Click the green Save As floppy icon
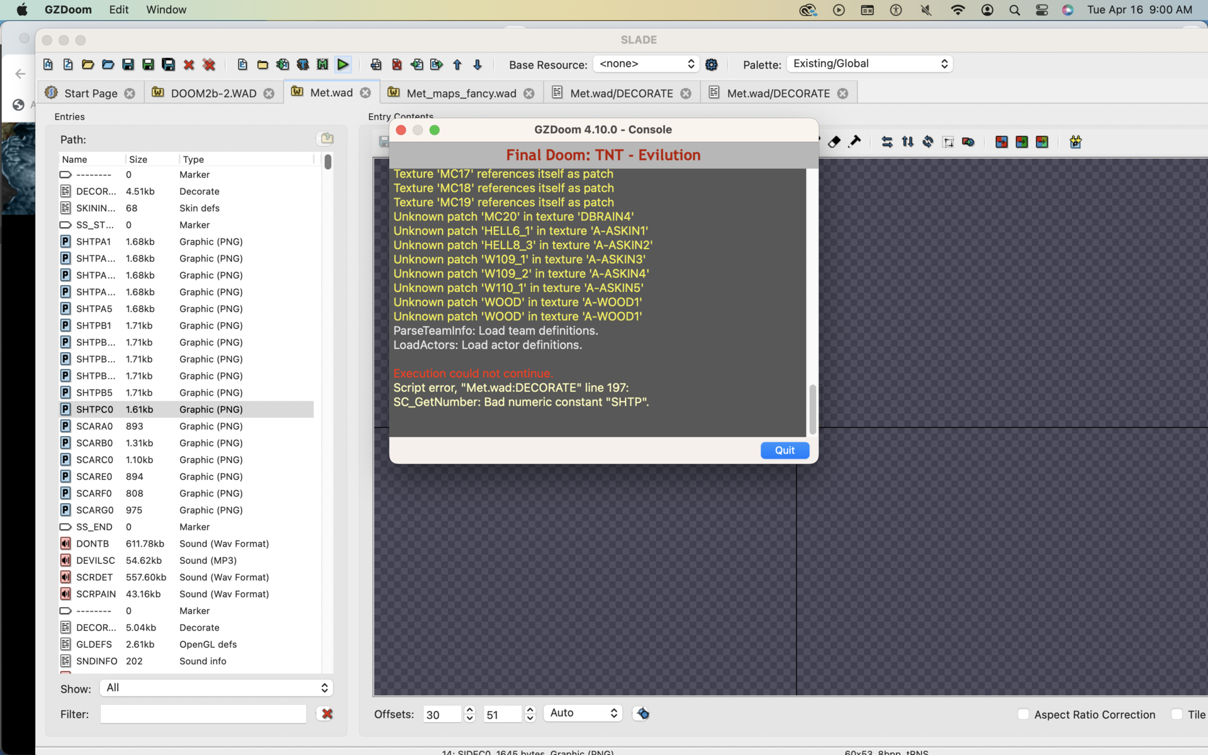1208x755 pixels. 148,64
